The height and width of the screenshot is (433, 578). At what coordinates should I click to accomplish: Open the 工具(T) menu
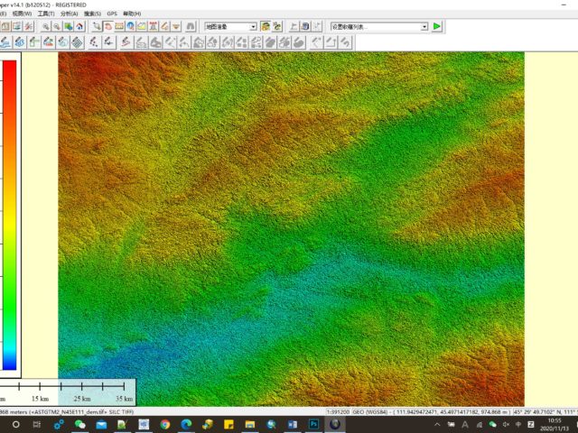[x=46, y=14]
